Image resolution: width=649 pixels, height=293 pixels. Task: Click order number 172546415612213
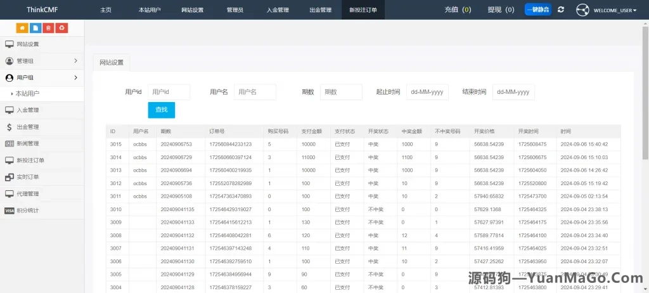[231, 222]
